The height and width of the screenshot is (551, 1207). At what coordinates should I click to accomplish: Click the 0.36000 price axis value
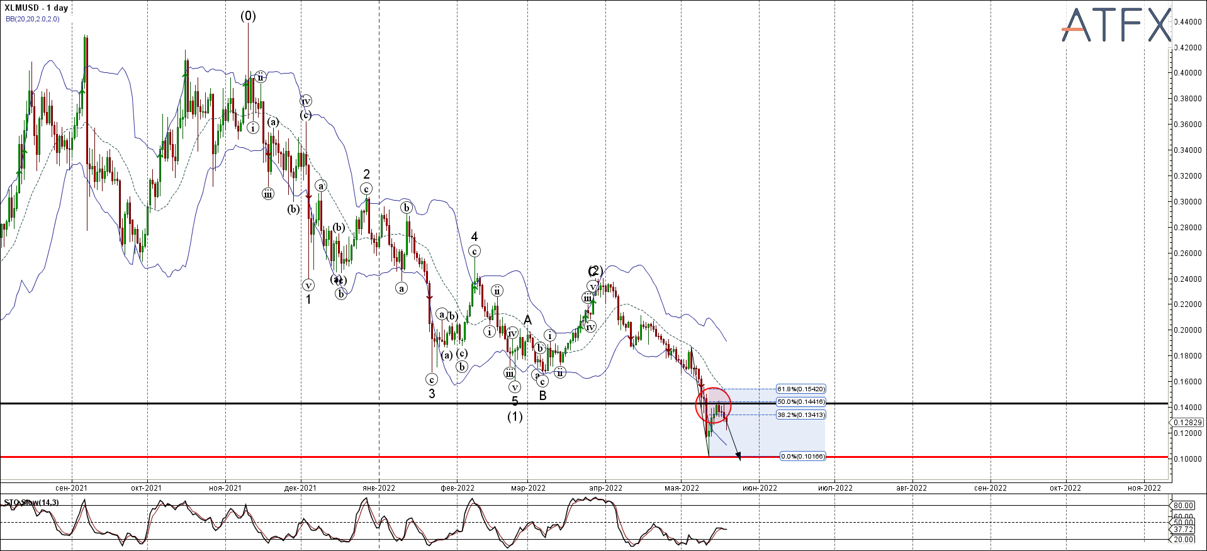coord(1187,125)
